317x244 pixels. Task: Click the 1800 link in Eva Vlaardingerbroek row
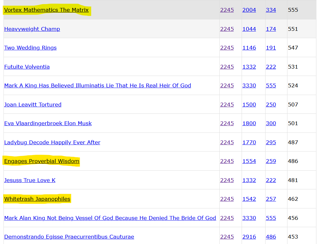point(249,123)
